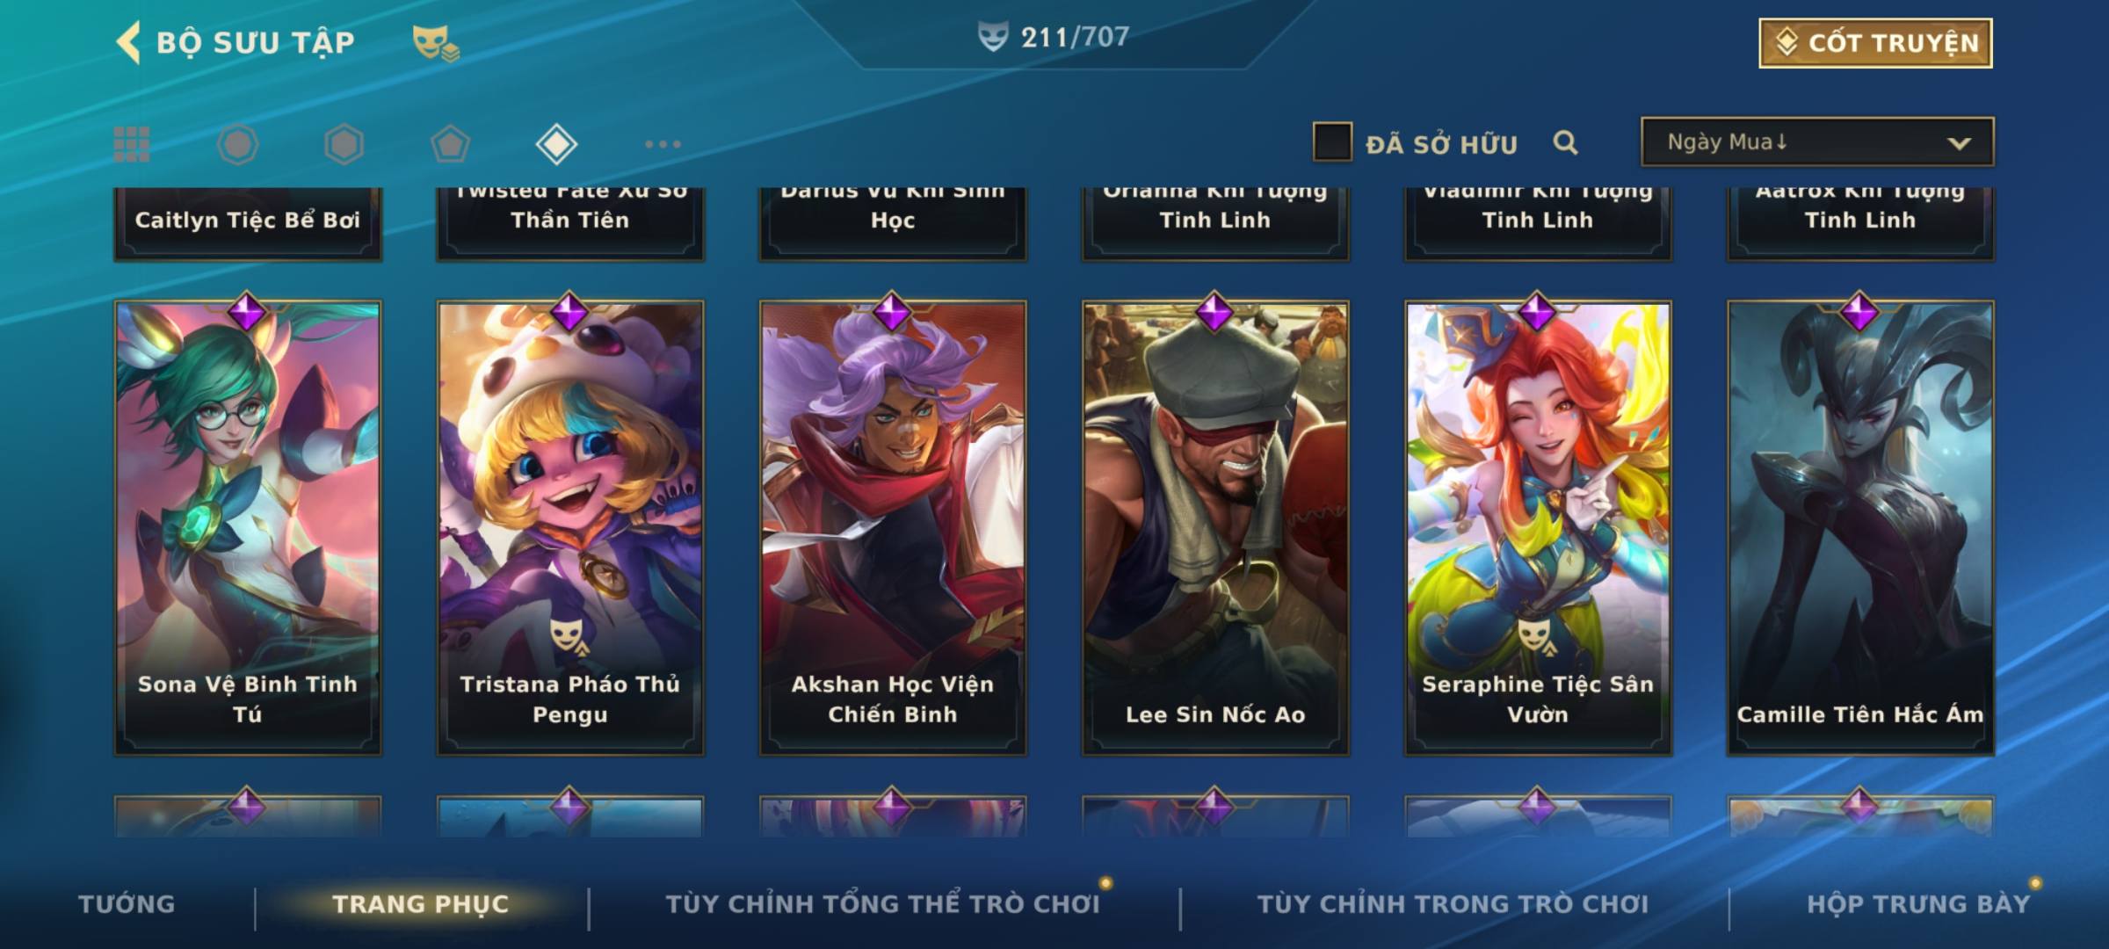
Task: Select the diamond rarity filter icon
Action: coord(556,144)
